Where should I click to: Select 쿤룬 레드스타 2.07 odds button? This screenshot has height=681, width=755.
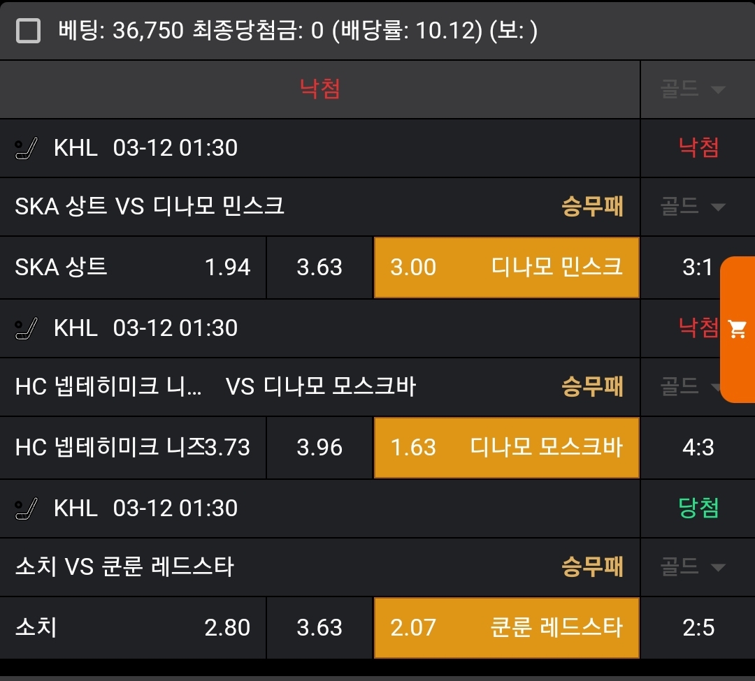[506, 628]
